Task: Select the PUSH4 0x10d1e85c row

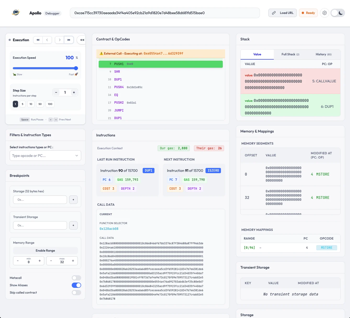Action: (x=161, y=87)
